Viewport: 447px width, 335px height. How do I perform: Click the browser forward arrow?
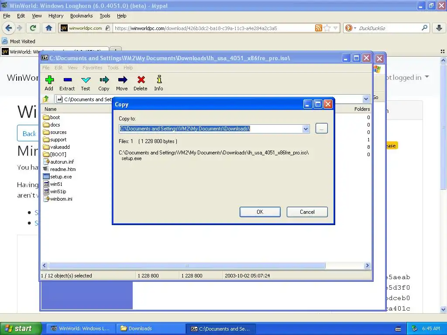(x=19, y=28)
